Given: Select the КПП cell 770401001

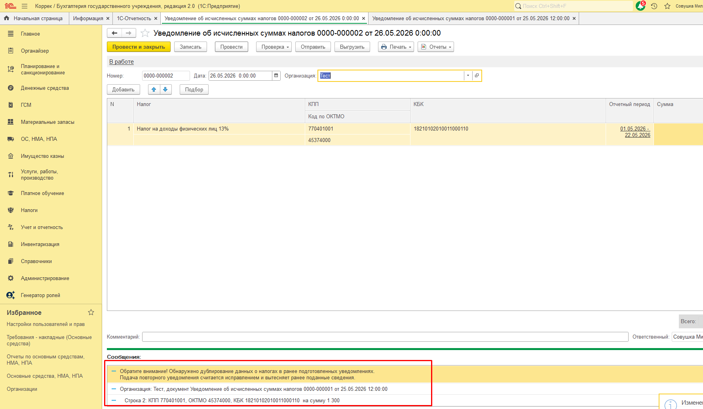Looking at the screenshot, I should 357,129.
